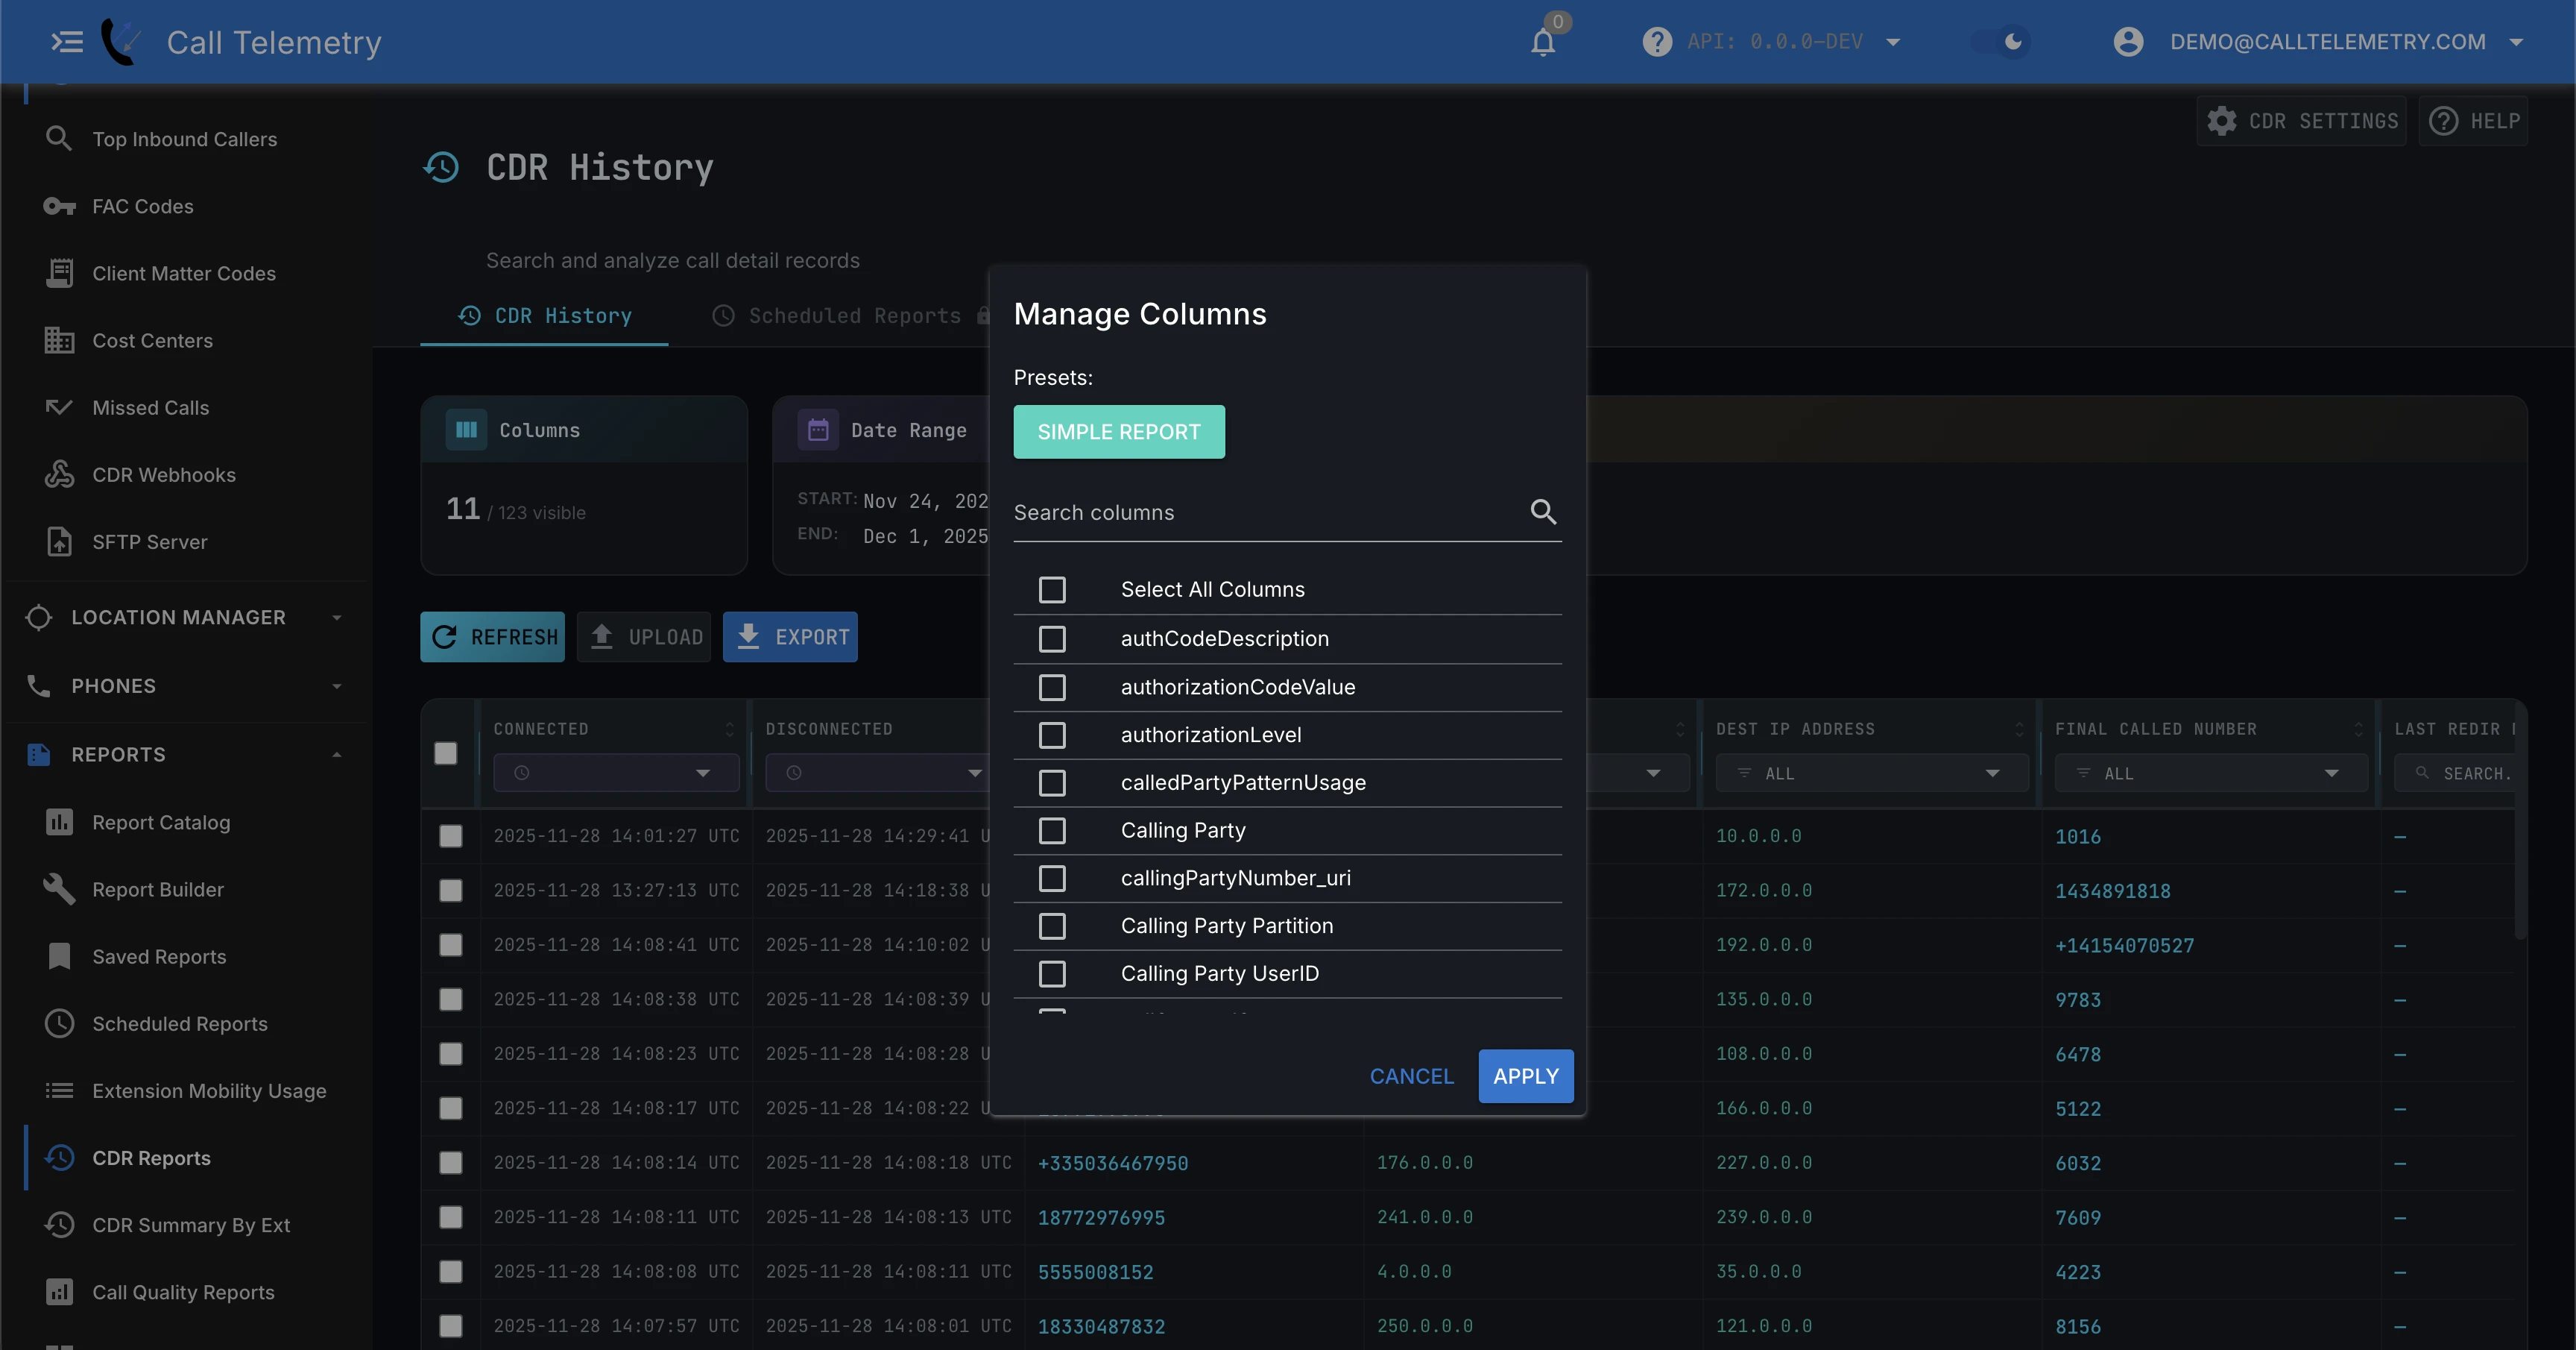This screenshot has height=1350, width=2576.
Task: Check the Calling Party Partition checkbox
Action: 1052,926
